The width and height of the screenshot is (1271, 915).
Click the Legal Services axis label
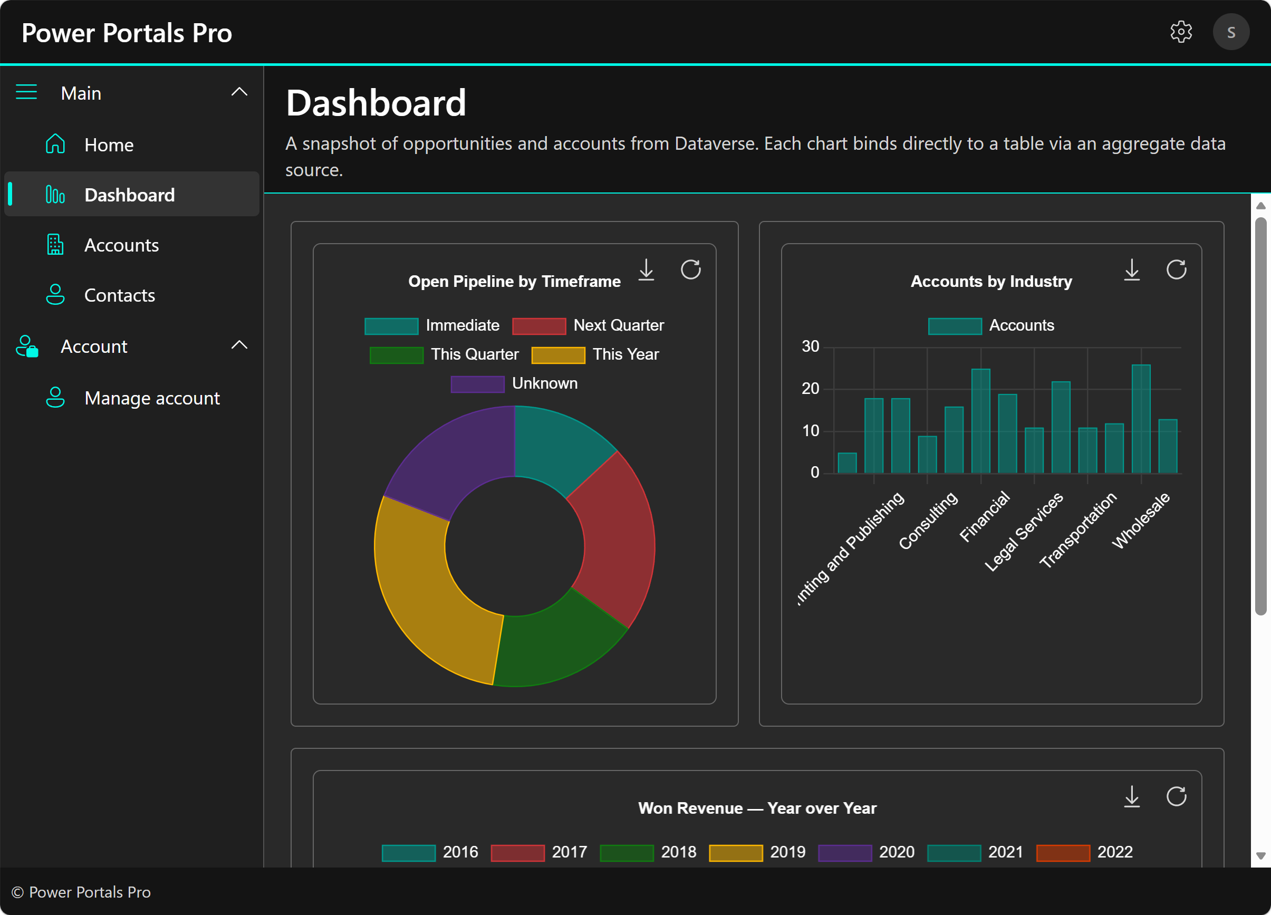point(1024,532)
